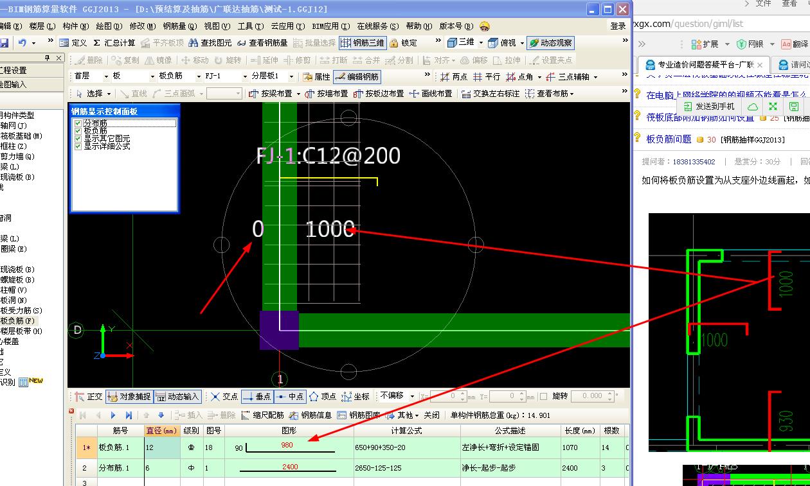Open the 分层板1 layer dropdown

[x=274, y=76]
